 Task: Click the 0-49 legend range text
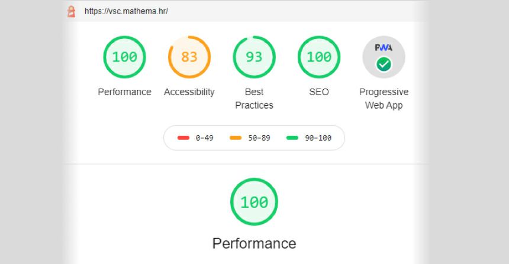205,138
